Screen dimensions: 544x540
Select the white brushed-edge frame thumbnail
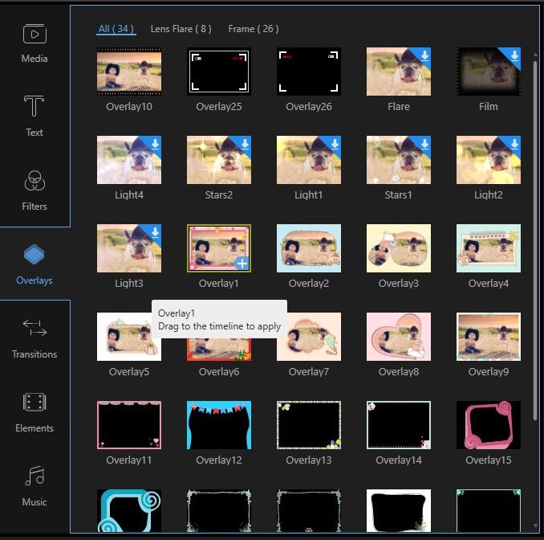pos(399,510)
